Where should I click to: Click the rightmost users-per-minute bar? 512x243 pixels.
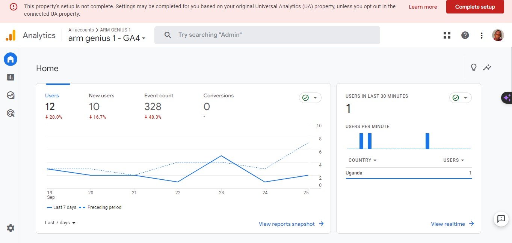click(427, 141)
